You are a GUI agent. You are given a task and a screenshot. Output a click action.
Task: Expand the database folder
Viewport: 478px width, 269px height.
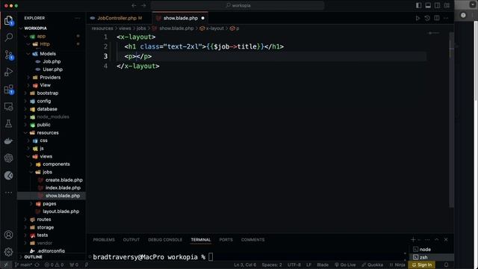25,109
